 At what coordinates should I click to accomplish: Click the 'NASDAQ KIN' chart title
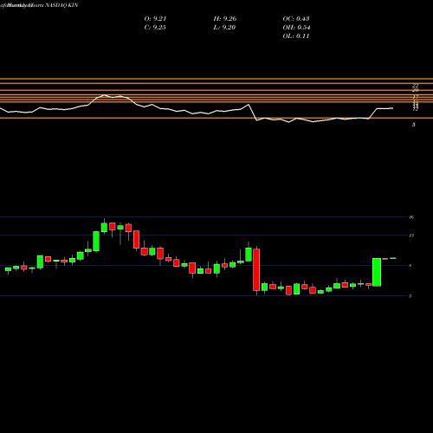(x=61, y=5)
